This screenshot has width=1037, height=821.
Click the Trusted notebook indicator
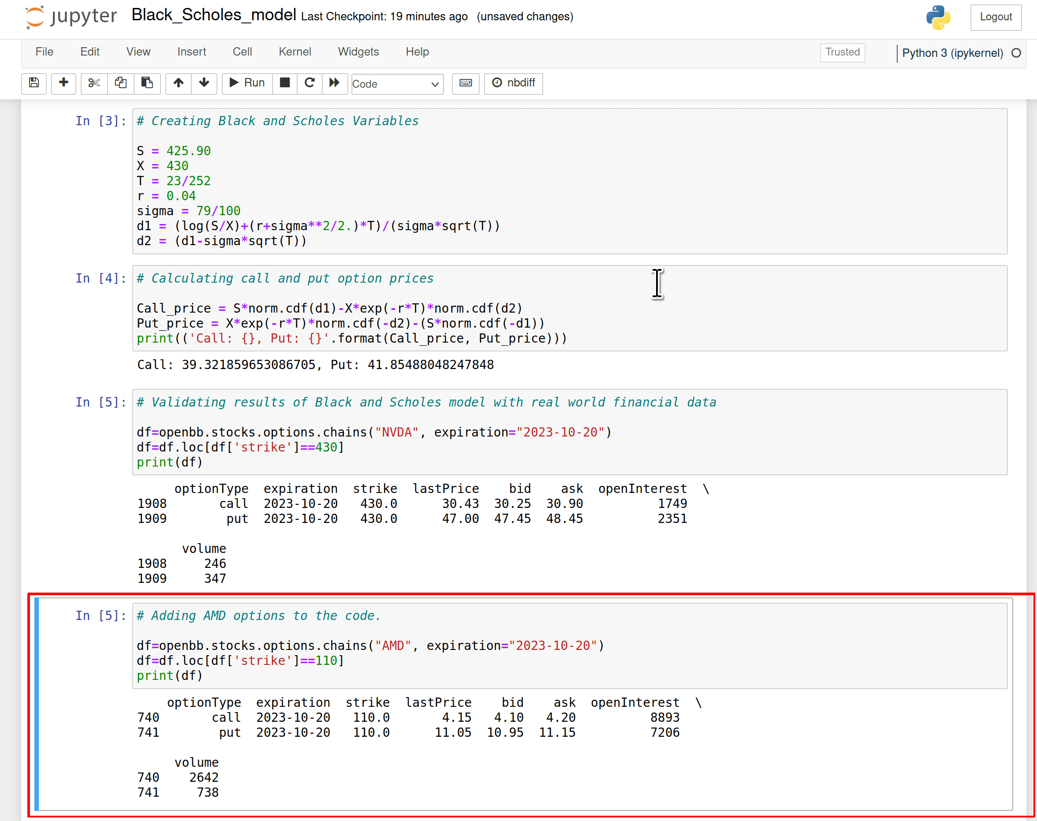pyautogui.click(x=843, y=52)
